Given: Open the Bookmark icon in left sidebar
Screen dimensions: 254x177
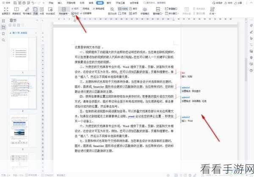Looking at the screenshot, I should pos(3,33).
